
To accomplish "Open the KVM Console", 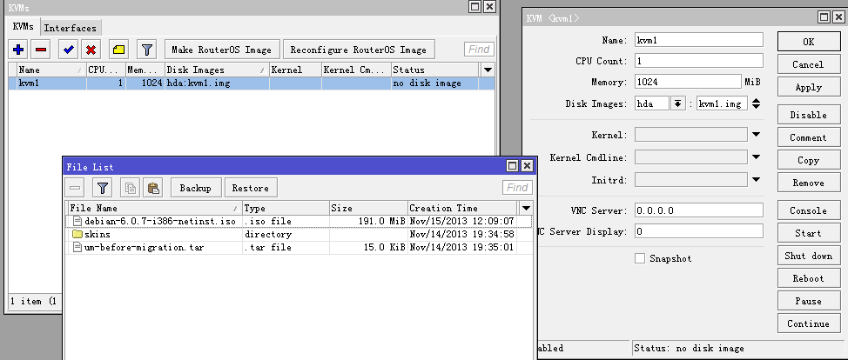I will point(809,210).
